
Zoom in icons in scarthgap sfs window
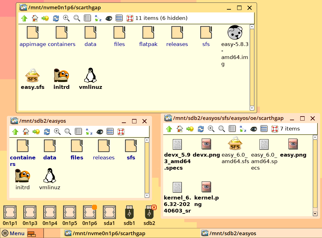(211, 129)
